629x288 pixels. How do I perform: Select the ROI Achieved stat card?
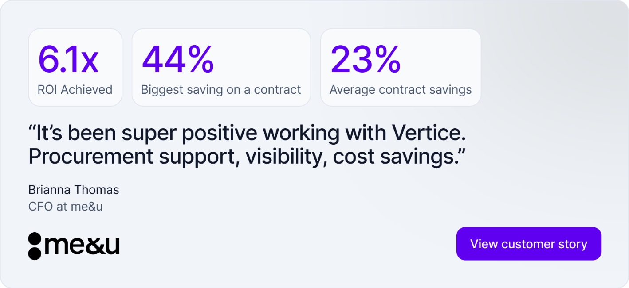(75, 67)
